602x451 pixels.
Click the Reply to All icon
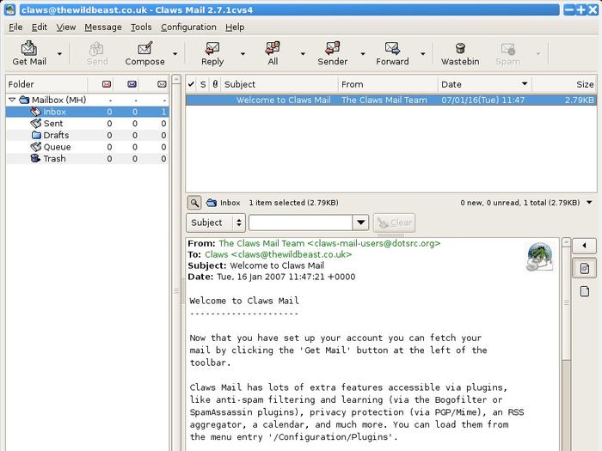coord(273,48)
